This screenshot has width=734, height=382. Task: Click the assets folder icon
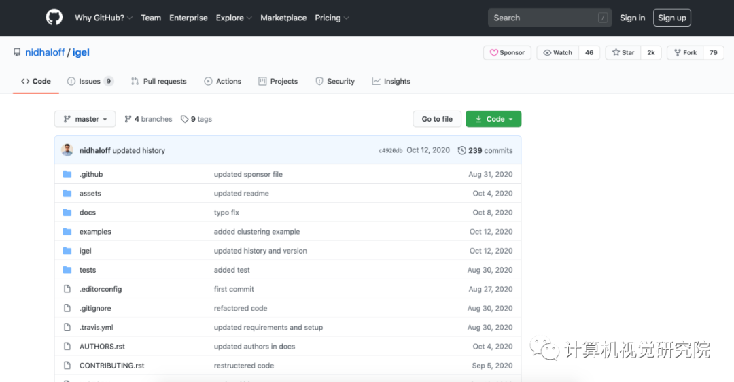pos(67,193)
